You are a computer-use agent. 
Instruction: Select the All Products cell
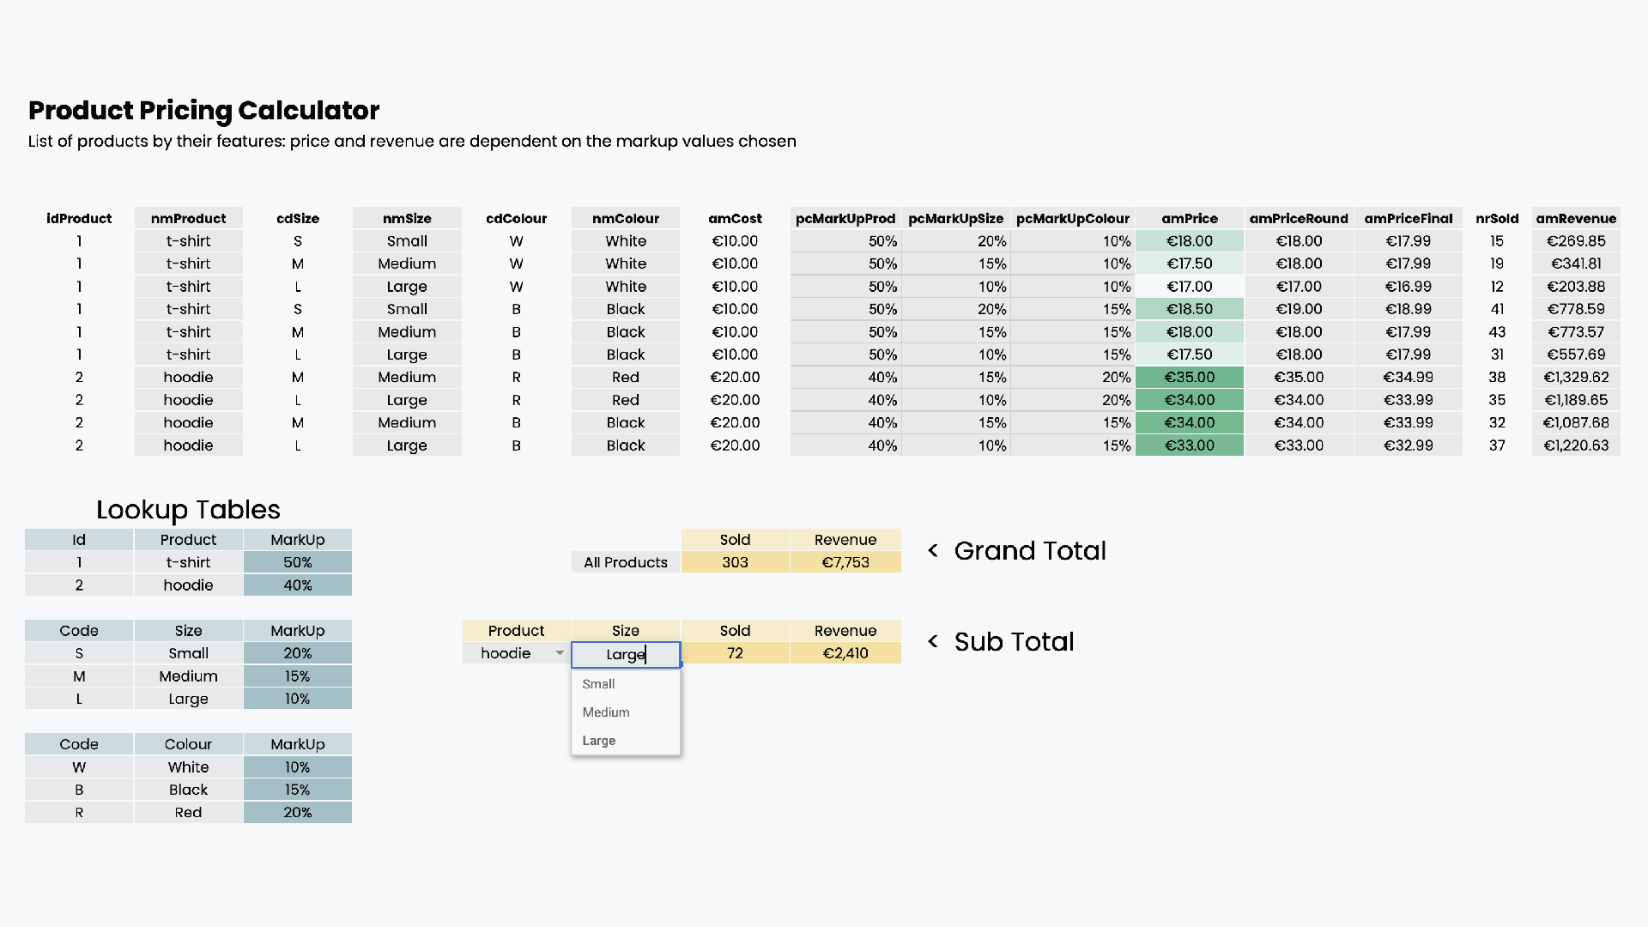point(625,562)
